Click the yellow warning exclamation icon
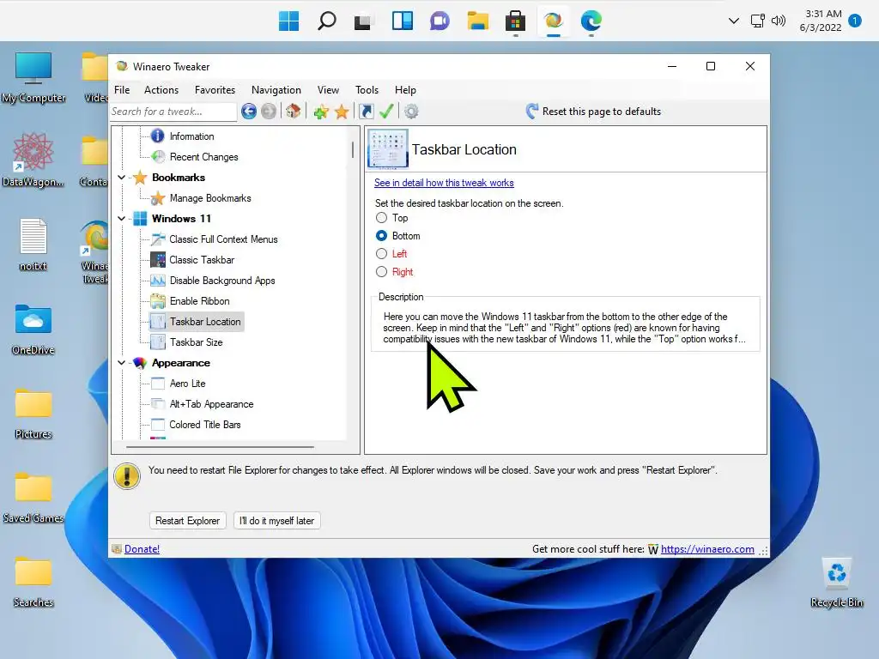The image size is (879, 659). click(x=127, y=476)
